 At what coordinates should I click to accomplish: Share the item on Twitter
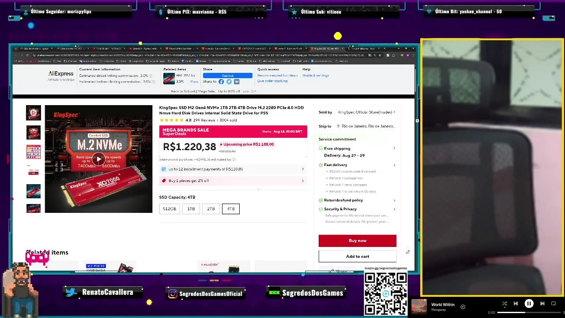(x=229, y=82)
